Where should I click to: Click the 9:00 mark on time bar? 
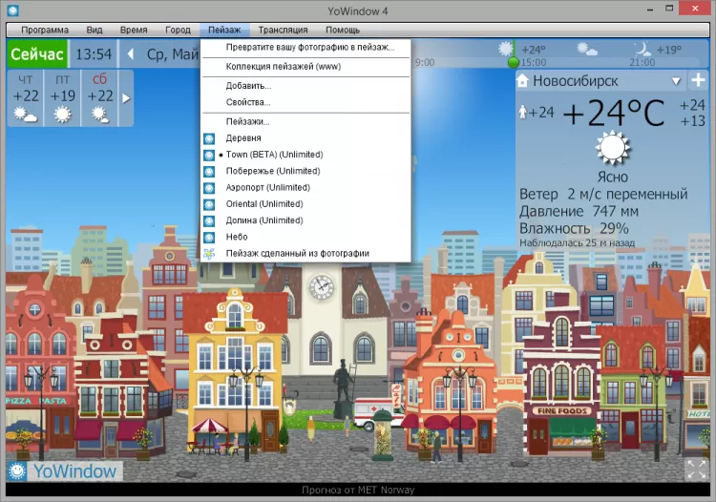[425, 63]
